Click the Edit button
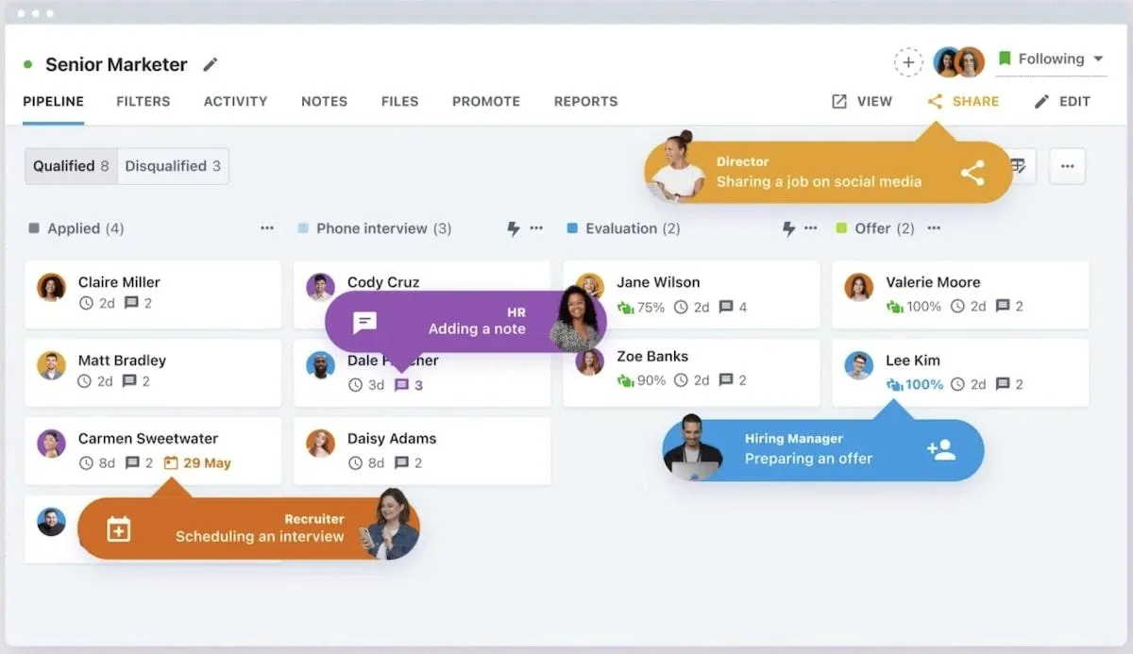 (x=1062, y=101)
